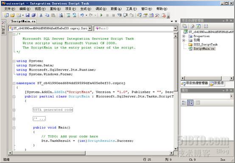Click the last icon on the main toolbar
The image size is (235, 163).
[x=164, y=15]
